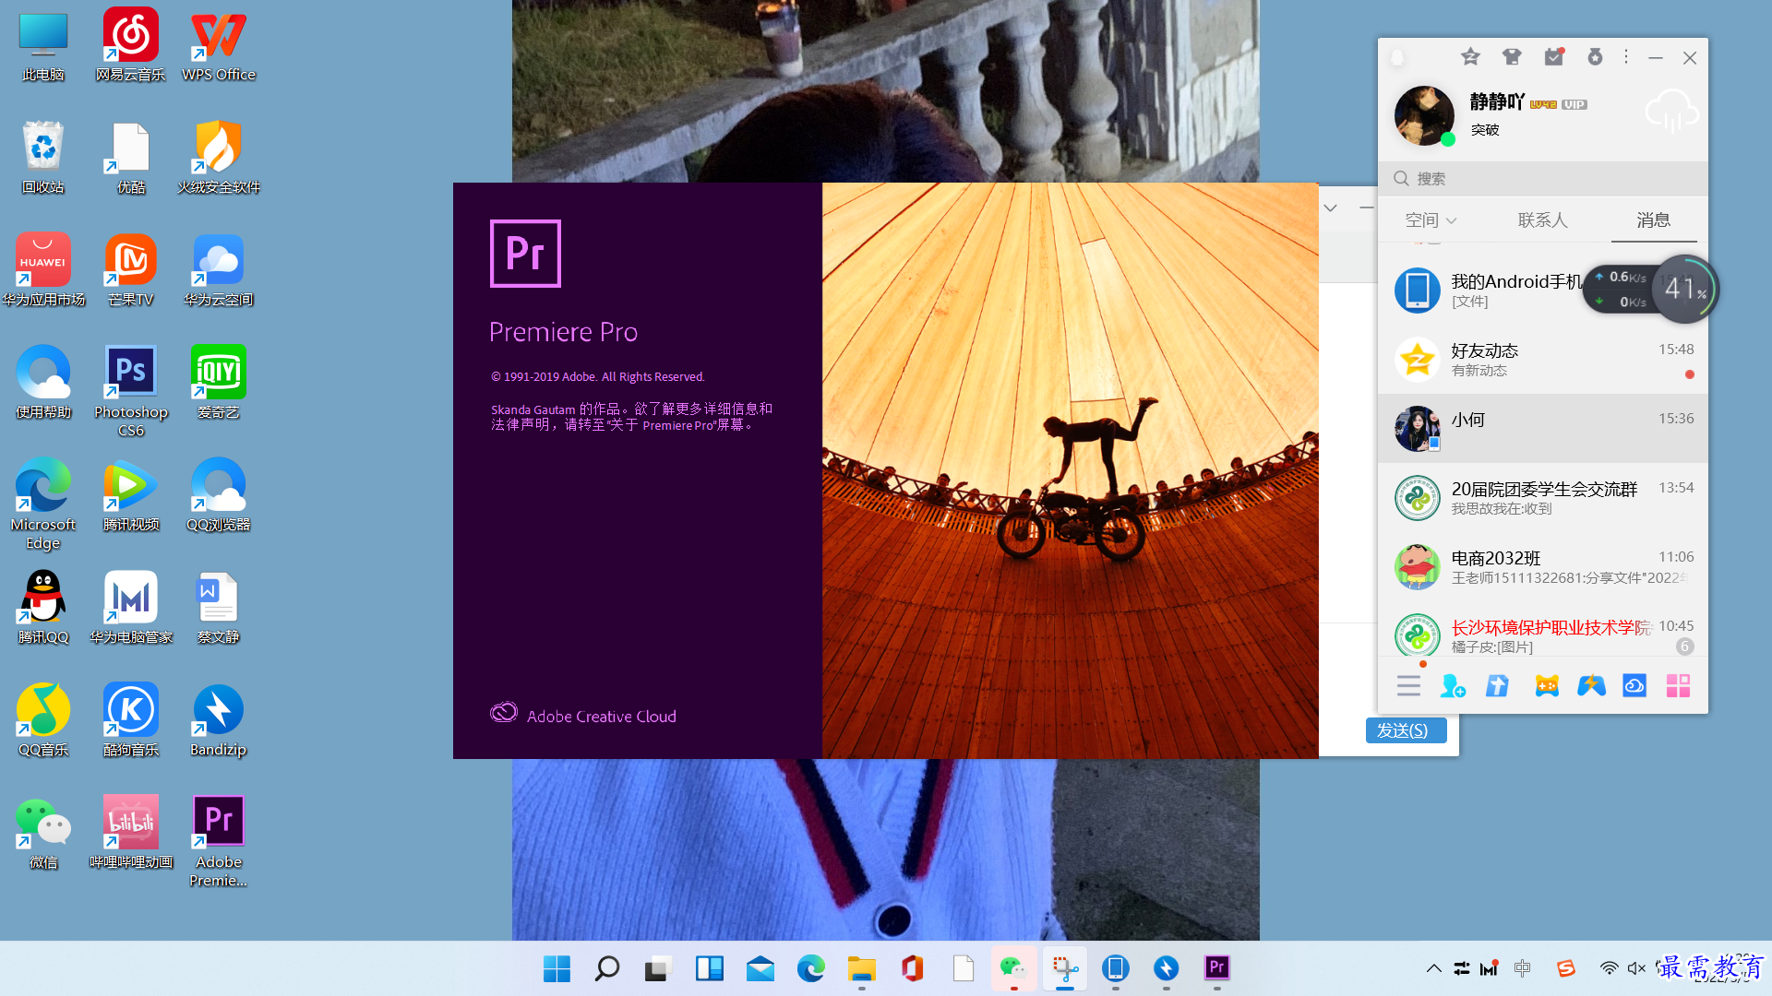This screenshot has width=1772, height=996.
Task: Open 长沙环境保护职业技术学院 group chat
Action: [x=1542, y=631]
